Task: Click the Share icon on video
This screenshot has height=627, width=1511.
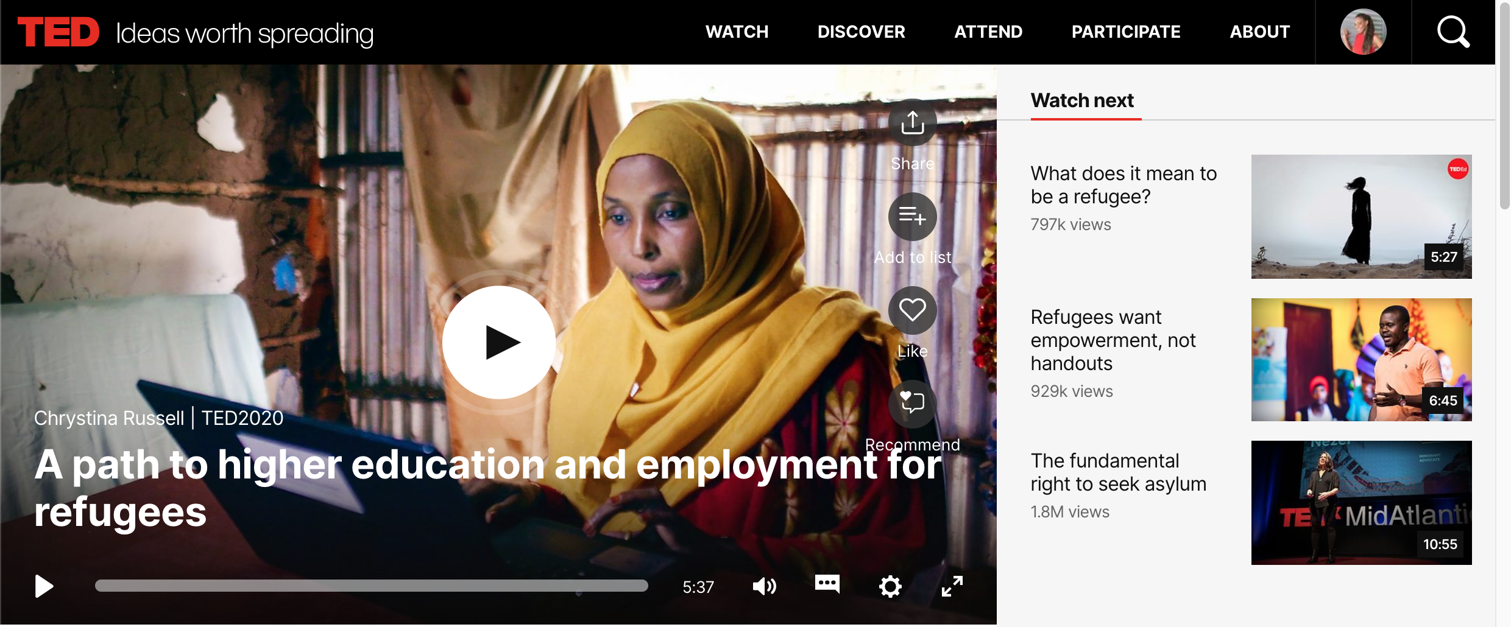Action: coord(912,122)
